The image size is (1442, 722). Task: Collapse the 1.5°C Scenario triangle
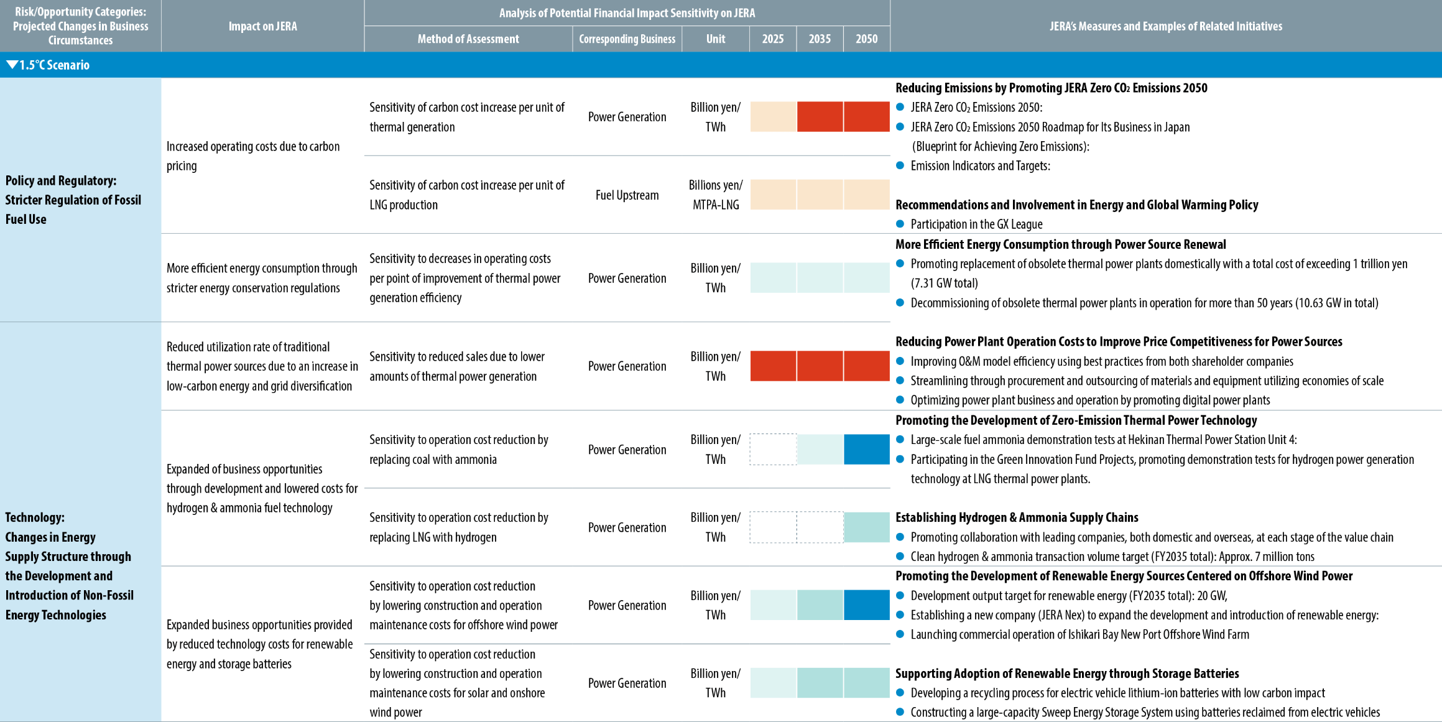(x=12, y=65)
